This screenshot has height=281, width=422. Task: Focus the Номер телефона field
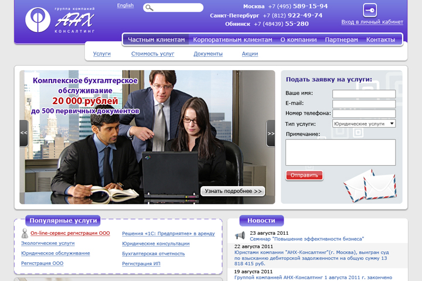click(x=364, y=114)
